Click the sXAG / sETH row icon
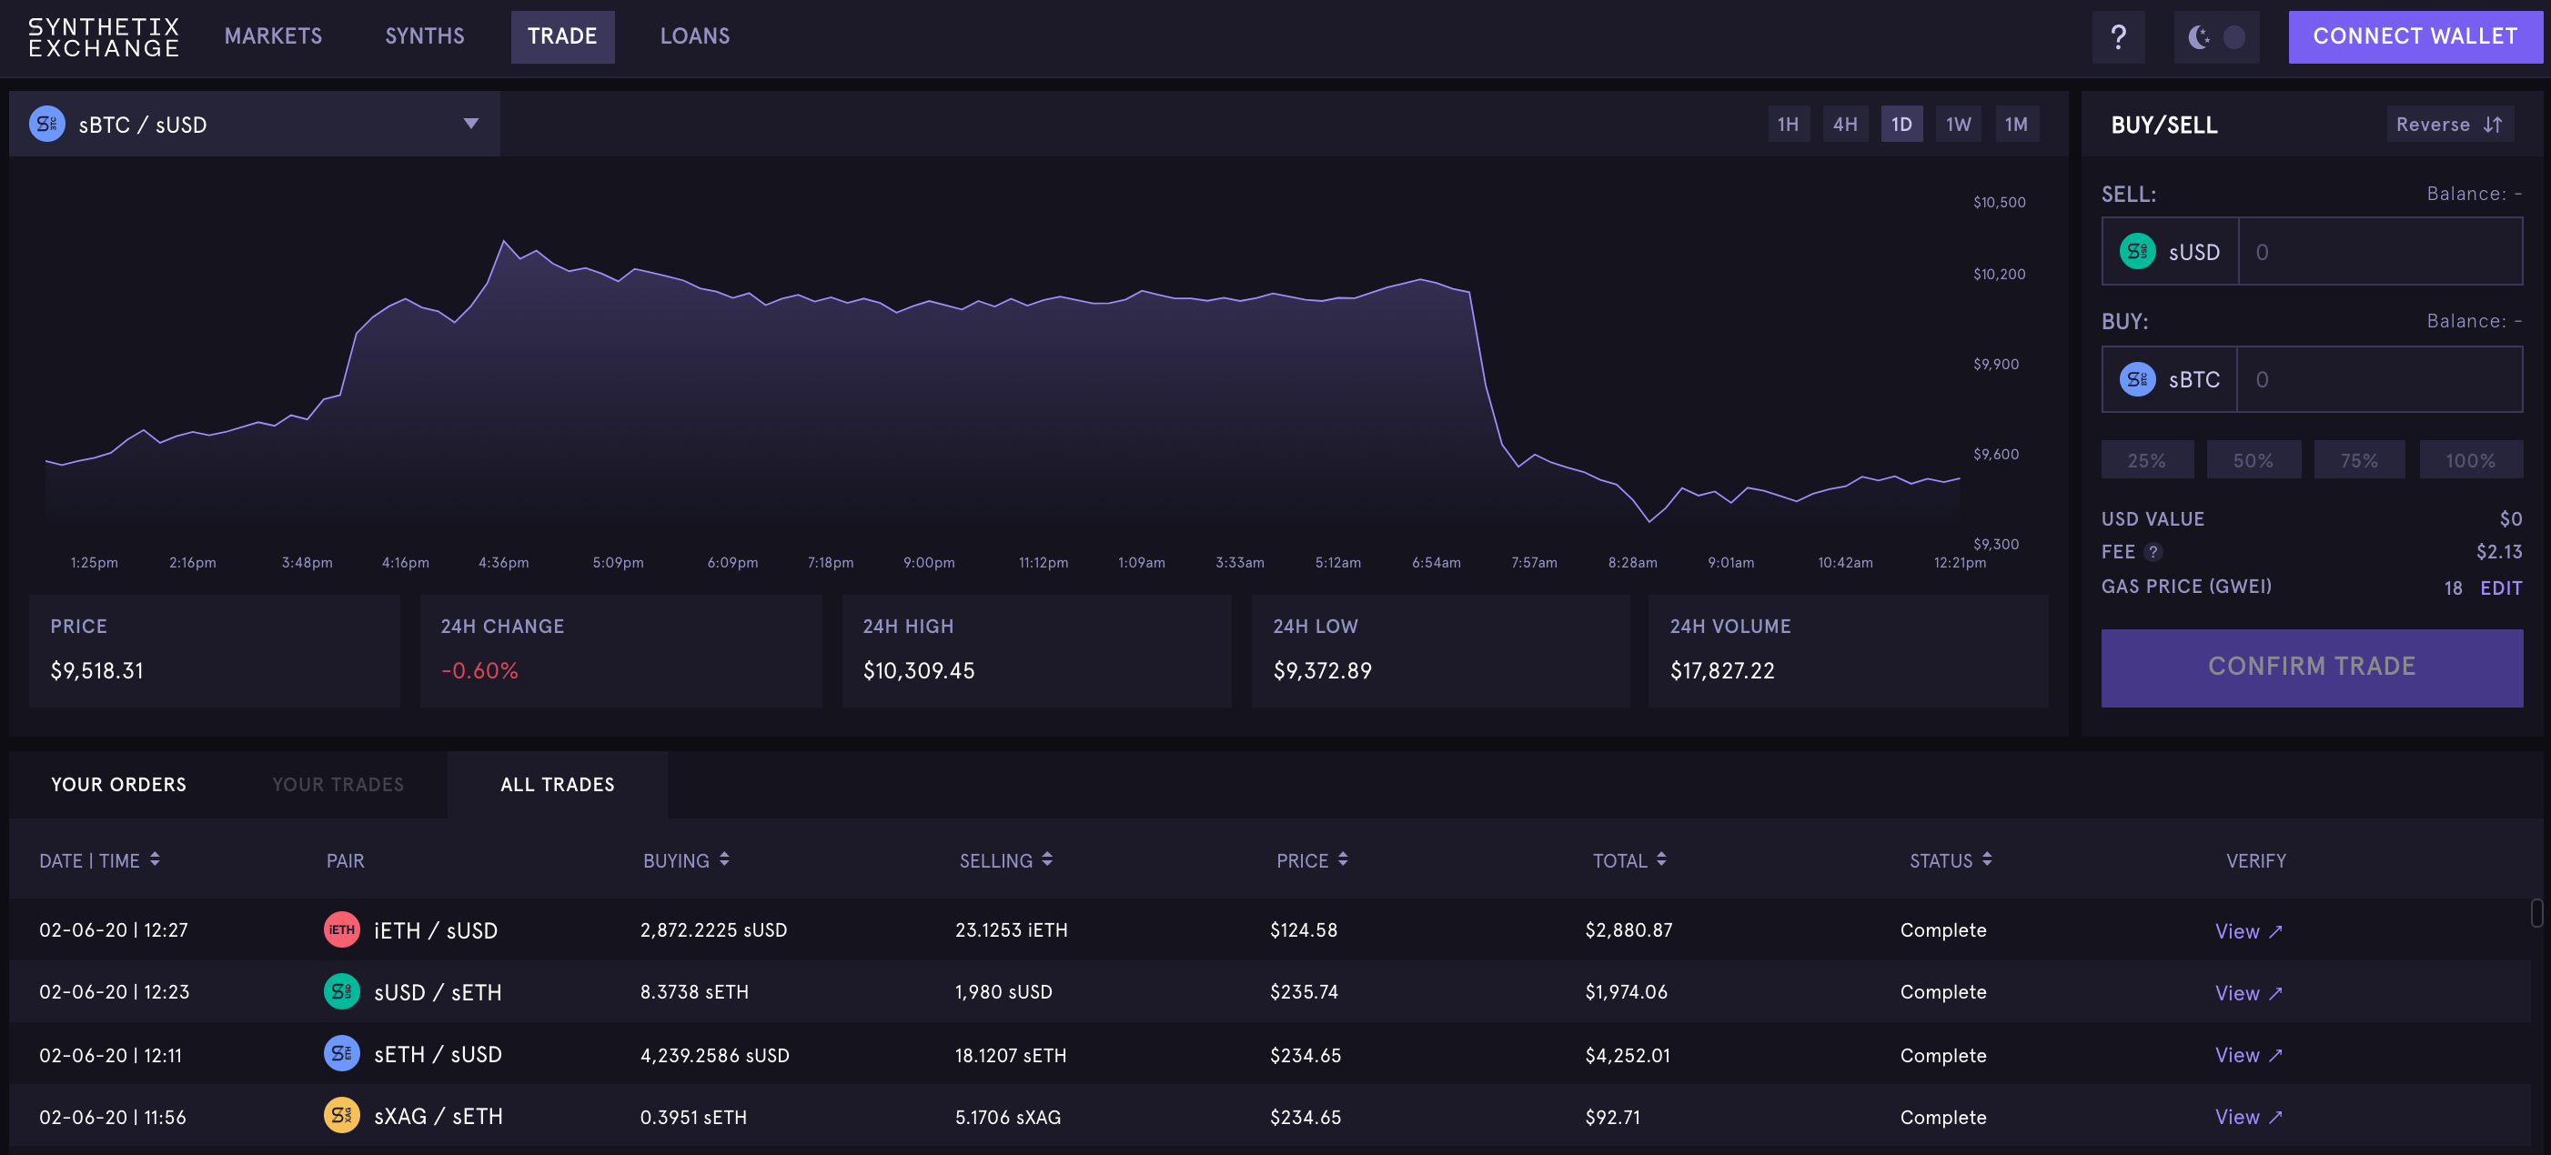This screenshot has height=1155, width=2551. [x=342, y=1115]
